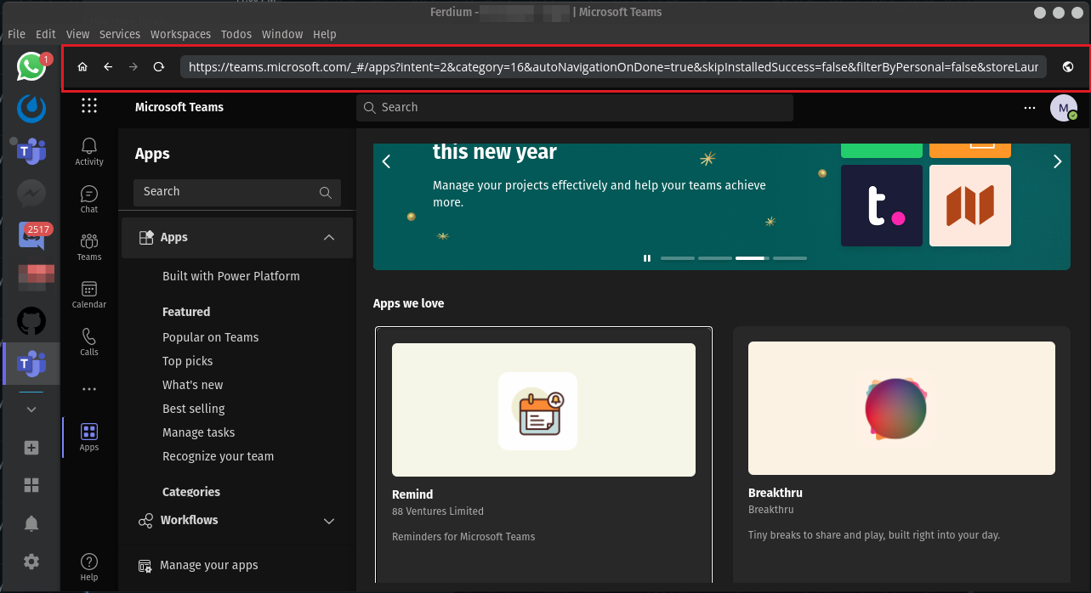Open the Messenger service icon
The width and height of the screenshot is (1091, 593).
coord(31,195)
